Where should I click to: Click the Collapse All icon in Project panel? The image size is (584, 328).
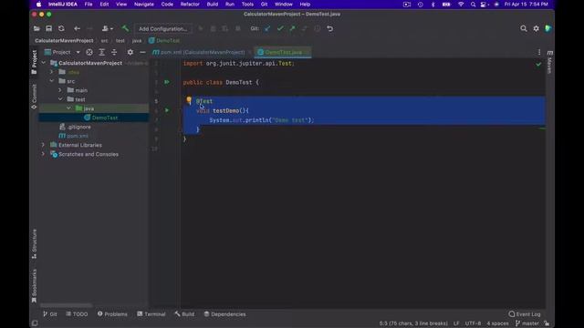[114, 53]
